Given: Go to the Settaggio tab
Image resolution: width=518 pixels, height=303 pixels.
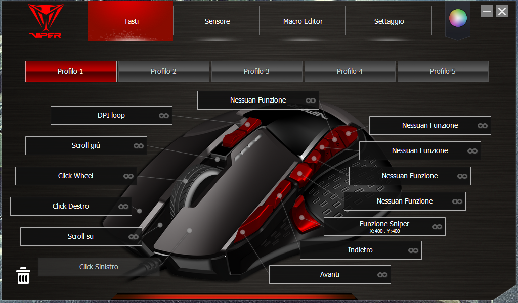Looking at the screenshot, I should [x=388, y=21].
